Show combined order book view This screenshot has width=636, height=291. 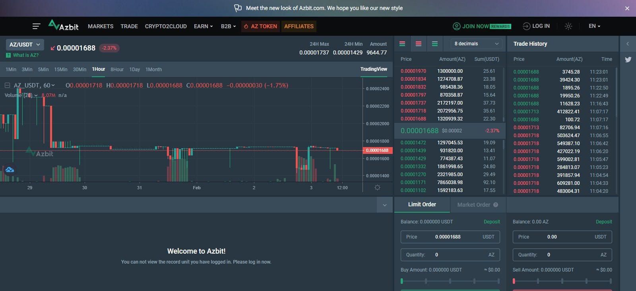(402, 44)
